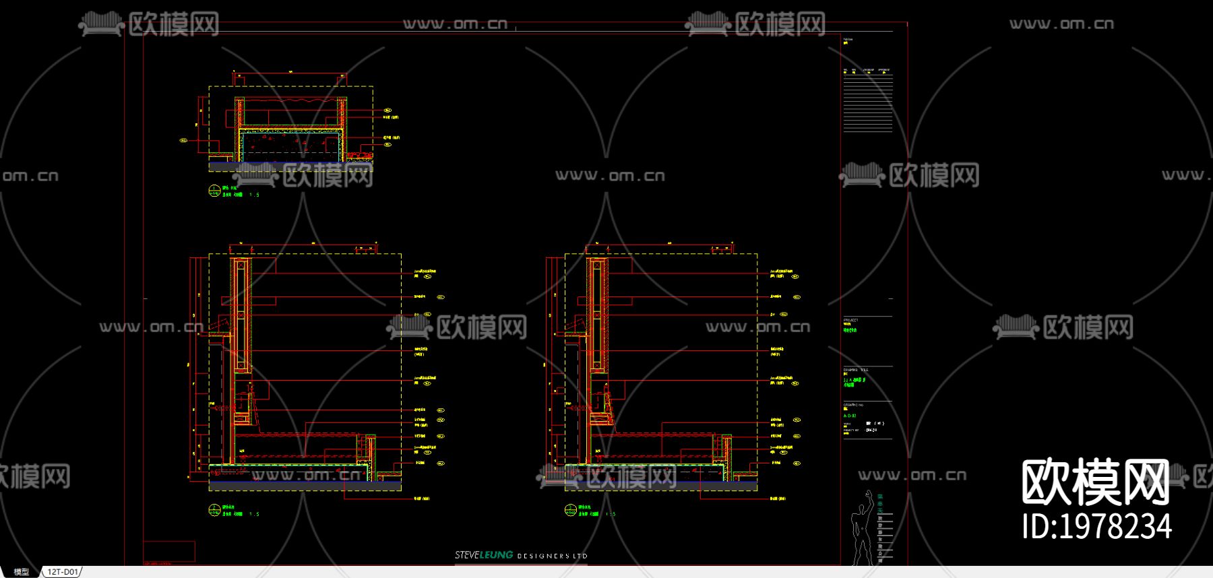Select the lower-left section detail drawing
This screenshot has width=1213, height=578.
coord(305,372)
